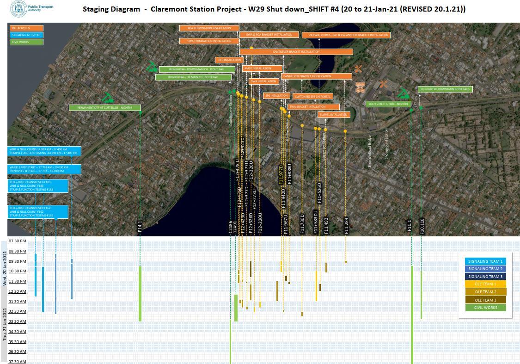Click the OLE Team 3 legend entry
Screen dimensions: 520x364
point(485,300)
